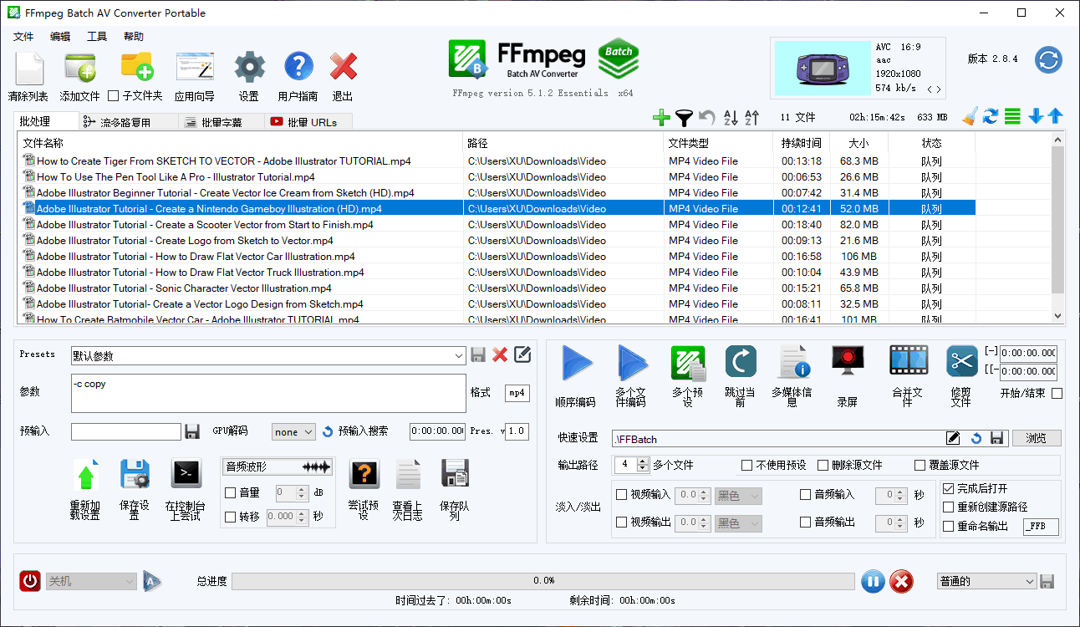Click the 合并文件 merge files icon
Image resolution: width=1080 pixels, height=627 pixels.
908,362
